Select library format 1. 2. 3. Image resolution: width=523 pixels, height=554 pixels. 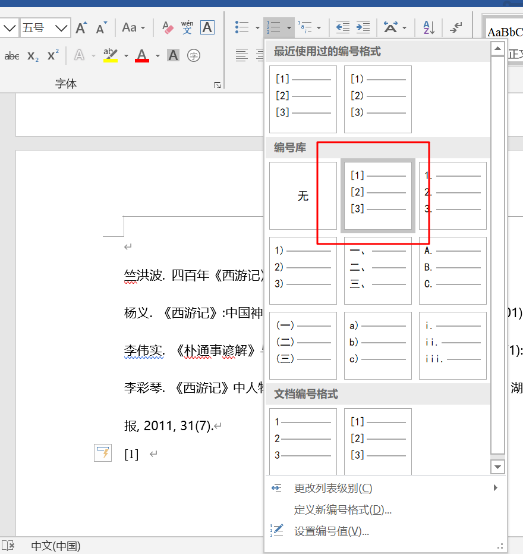pos(453,196)
